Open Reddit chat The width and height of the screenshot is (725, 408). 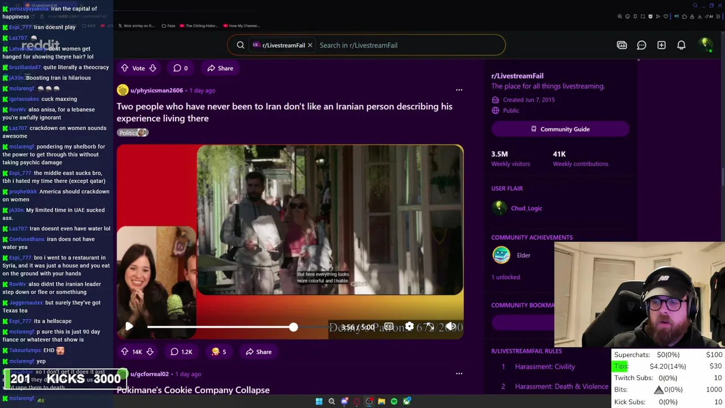coord(642,45)
